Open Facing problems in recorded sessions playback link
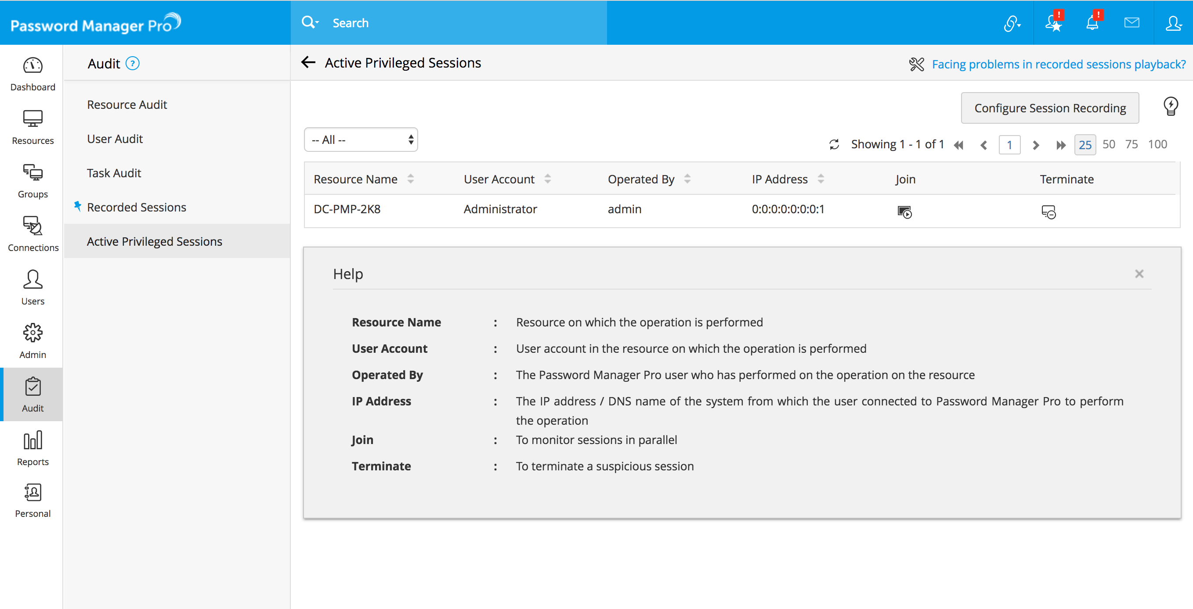Image resolution: width=1193 pixels, height=609 pixels. pyautogui.click(x=1058, y=64)
